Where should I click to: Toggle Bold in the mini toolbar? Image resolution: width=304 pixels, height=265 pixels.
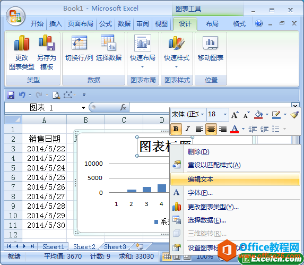[x=176, y=129]
